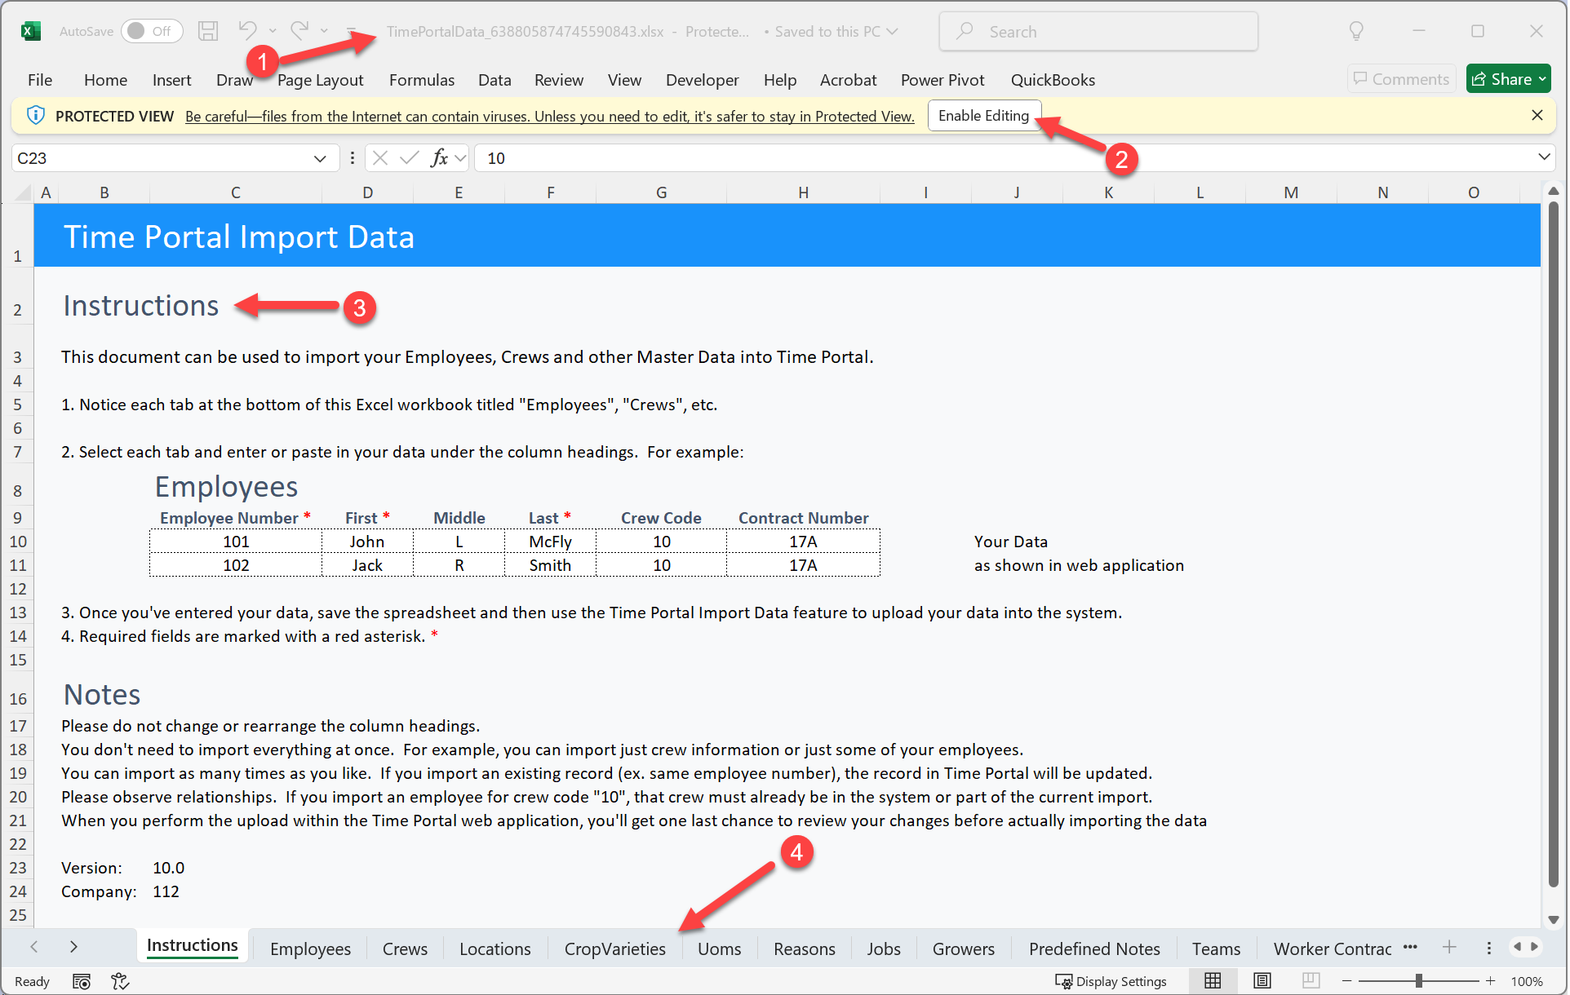Viewport: 1570px width, 995px height.
Task: Click the more sheets ellipsis
Action: click(1410, 947)
